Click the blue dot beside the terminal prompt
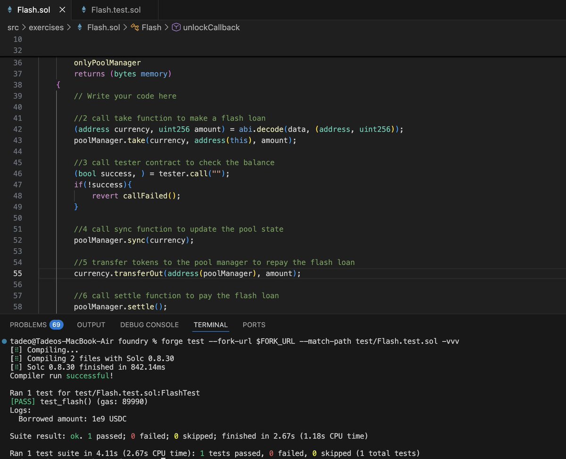This screenshot has width=566, height=459. coord(4,341)
